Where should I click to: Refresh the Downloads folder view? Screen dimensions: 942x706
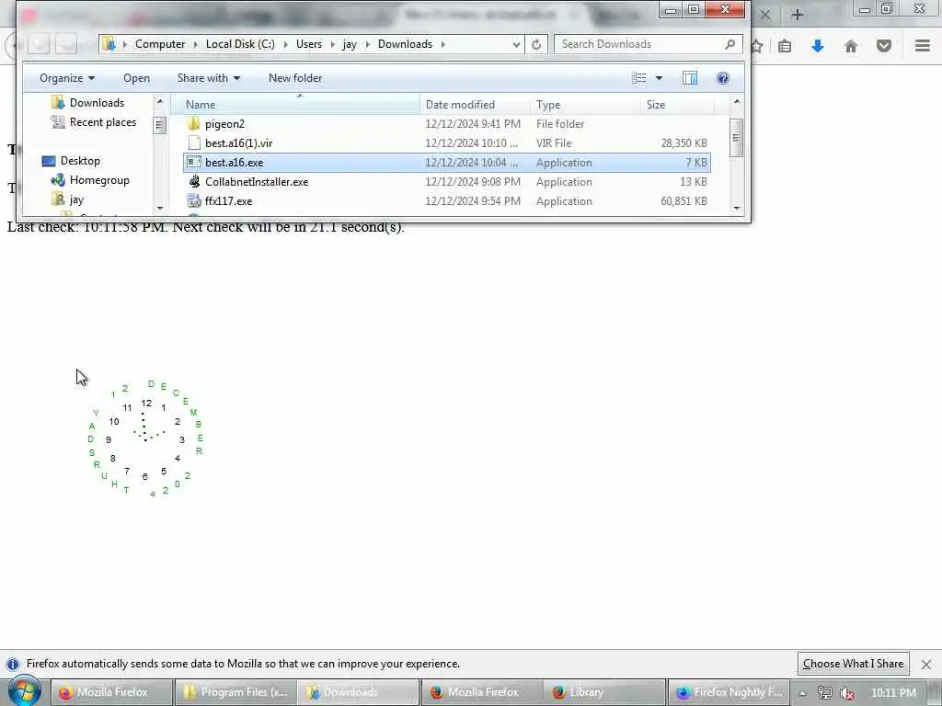(536, 44)
